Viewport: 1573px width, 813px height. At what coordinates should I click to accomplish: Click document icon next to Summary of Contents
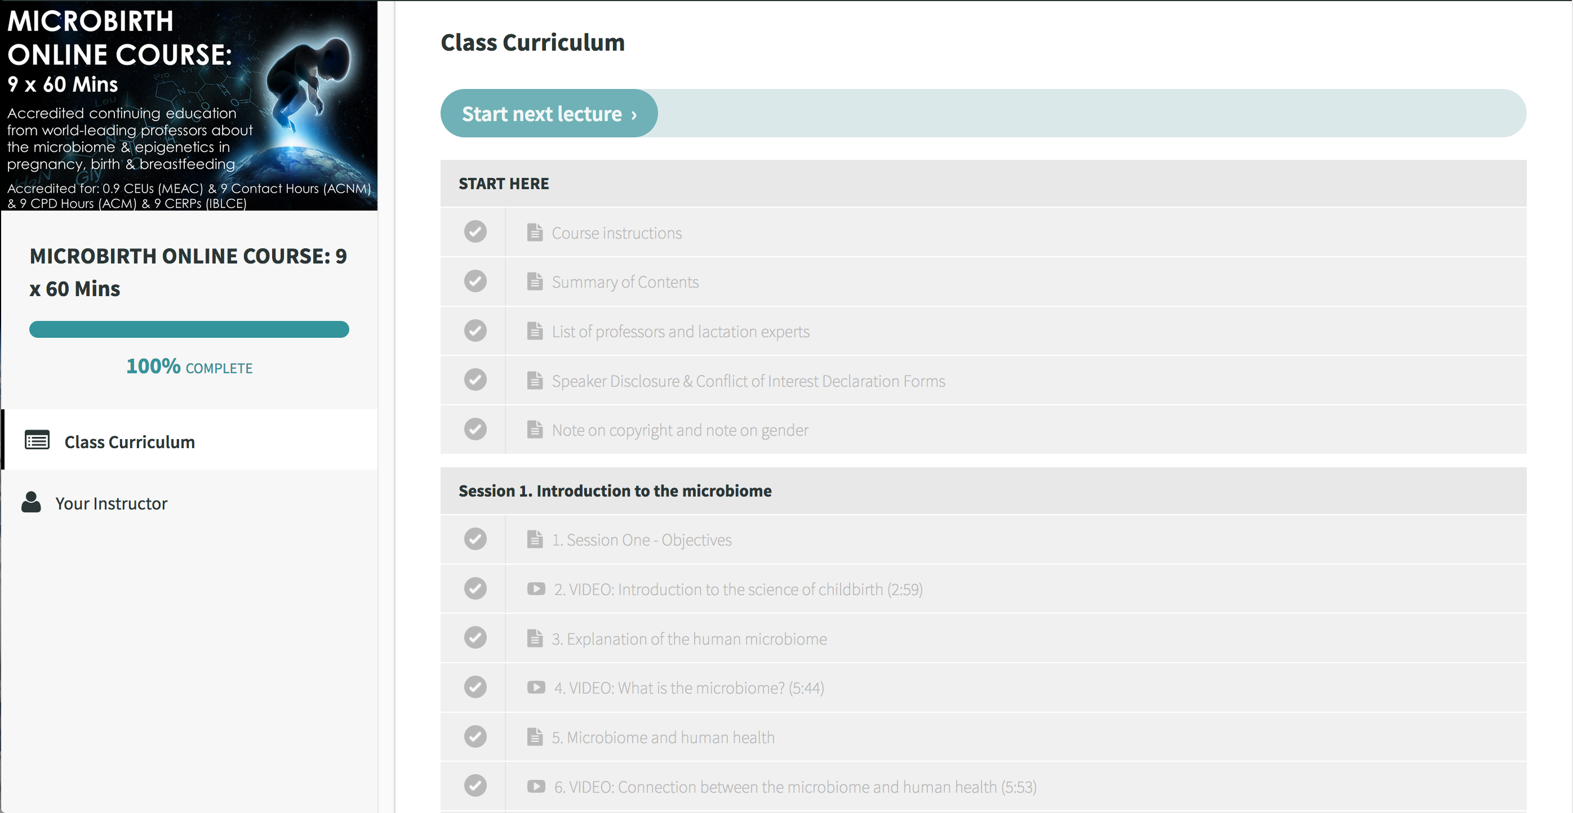pyautogui.click(x=534, y=282)
